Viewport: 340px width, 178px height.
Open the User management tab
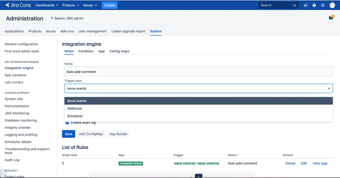click(93, 31)
